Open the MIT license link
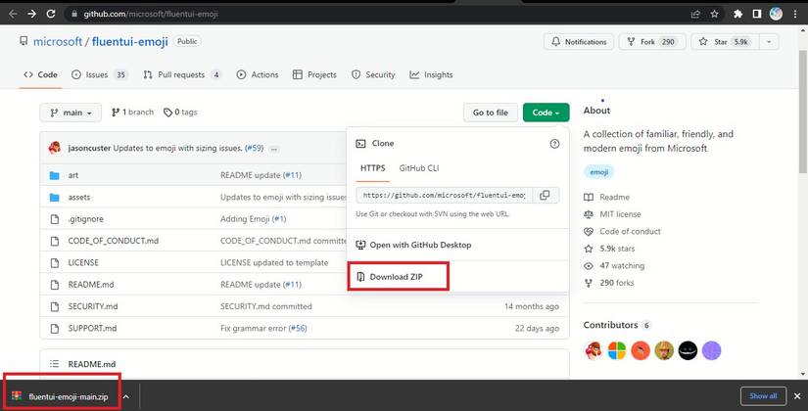Screen dimensions: 808x411 (x=620, y=214)
